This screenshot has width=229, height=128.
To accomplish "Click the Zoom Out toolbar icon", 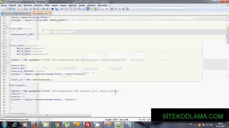I will pos(65,9).
